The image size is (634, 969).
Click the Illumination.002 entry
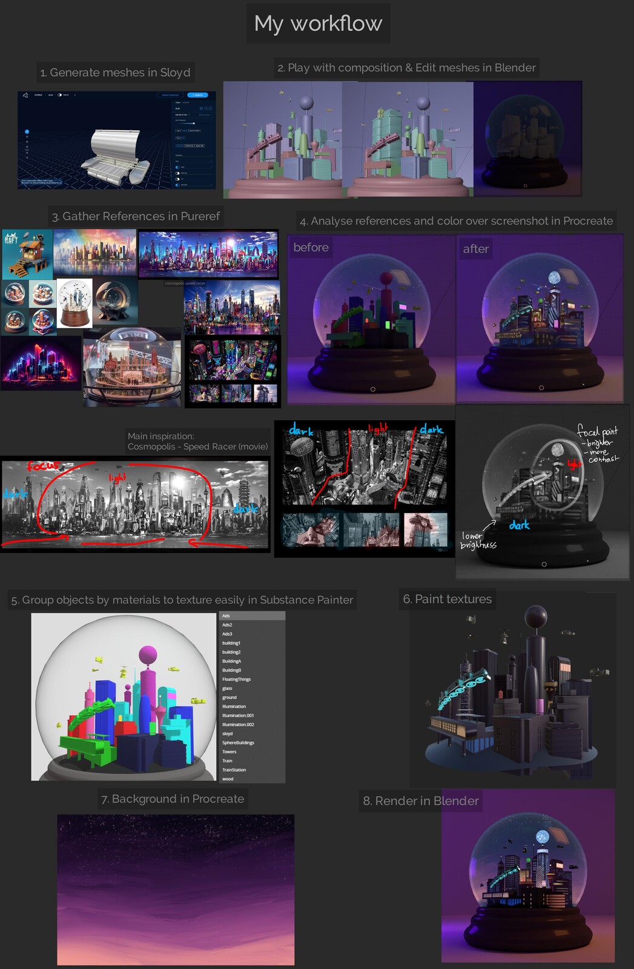coord(252,725)
